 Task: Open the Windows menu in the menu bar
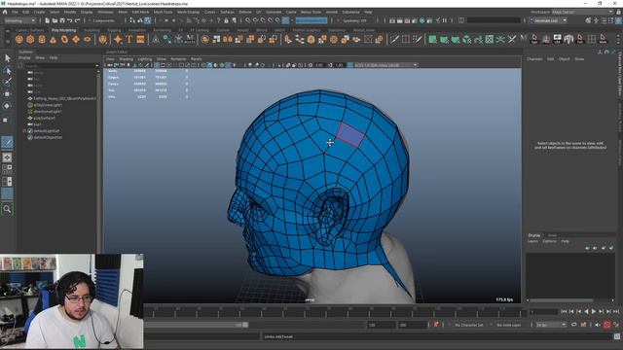point(105,12)
